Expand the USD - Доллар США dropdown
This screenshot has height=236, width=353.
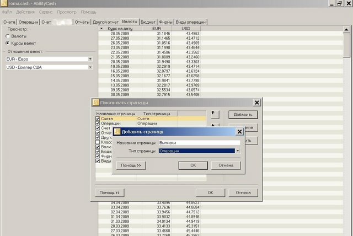[90, 67]
